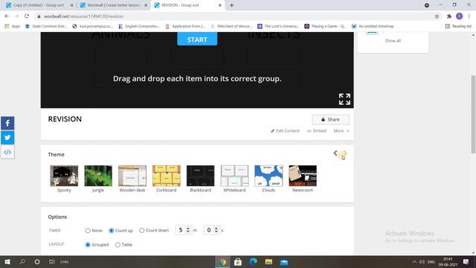Viewport: 476px width, 268px height.
Task: Click the page vertical scrollbar
Action: 473,114
